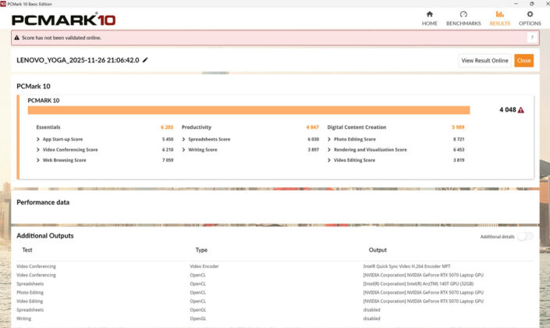The width and height of the screenshot is (550, 328).
Task: Click the warning triangle beside 4 048 score
Action: point(521,110)
